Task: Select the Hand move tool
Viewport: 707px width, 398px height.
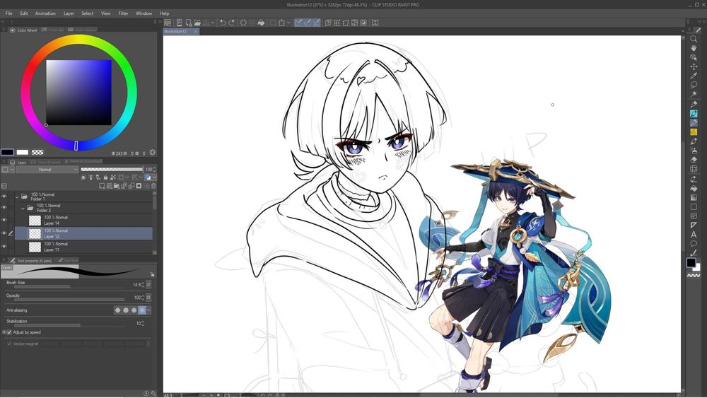Action: 694,48
